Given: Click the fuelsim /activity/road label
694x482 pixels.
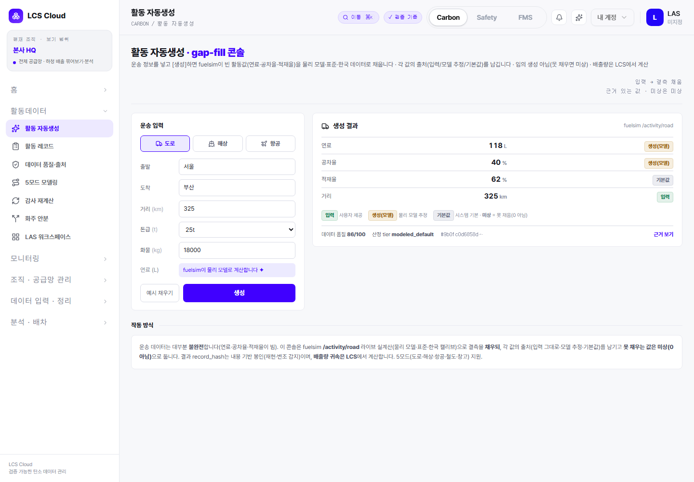Looking at the screenshot, I should coord(648,126).
